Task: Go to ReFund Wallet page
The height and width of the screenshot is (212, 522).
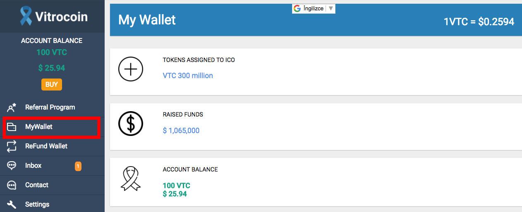Action: coord(46,146)
